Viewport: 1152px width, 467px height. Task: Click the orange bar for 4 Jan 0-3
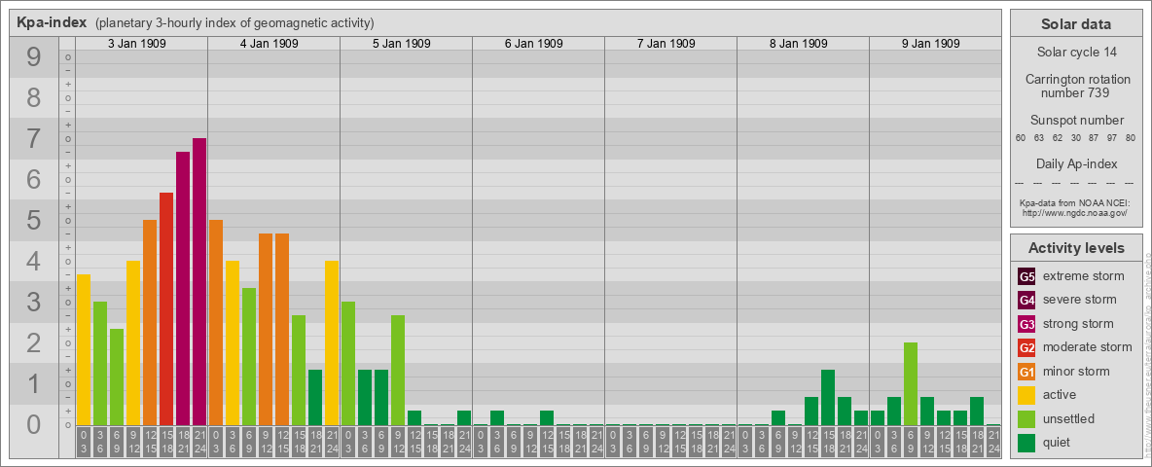pos(216,323)
